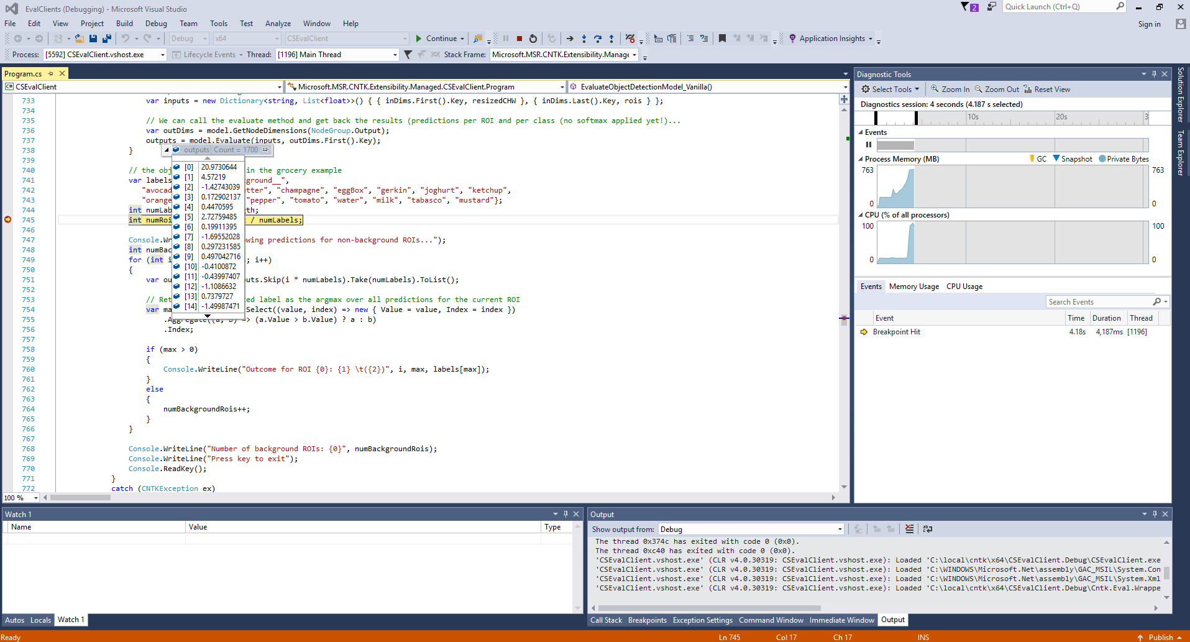Select the Step Into icon
The height and width of the screenshot is (642, 1190).
coord(584,38)
